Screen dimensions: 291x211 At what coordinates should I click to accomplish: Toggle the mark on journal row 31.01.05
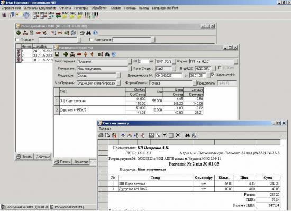coord(19,60)
